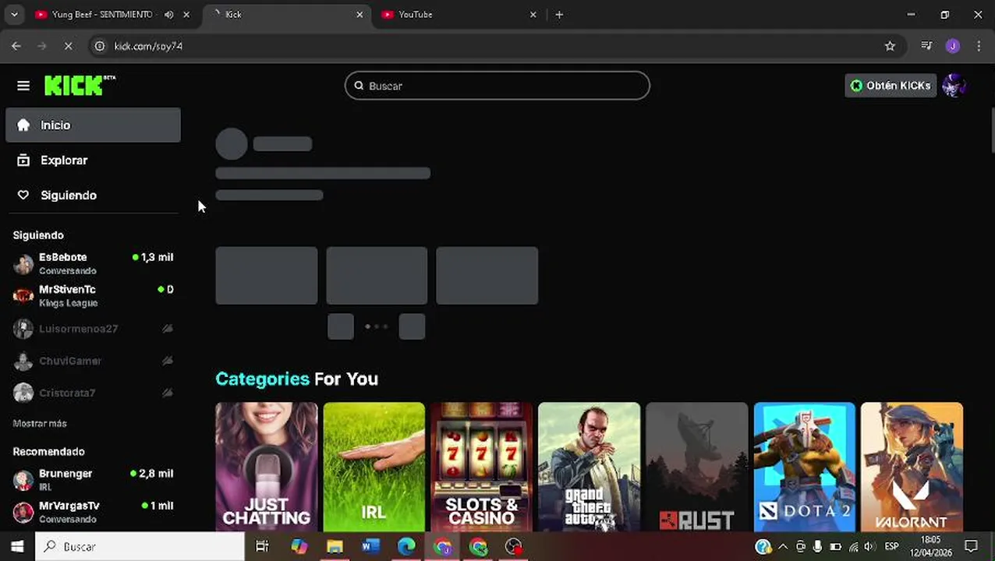Screen dimensions: 995x561
Task: Open recommended channel Brunenger
Action: (x=93, y=480)
